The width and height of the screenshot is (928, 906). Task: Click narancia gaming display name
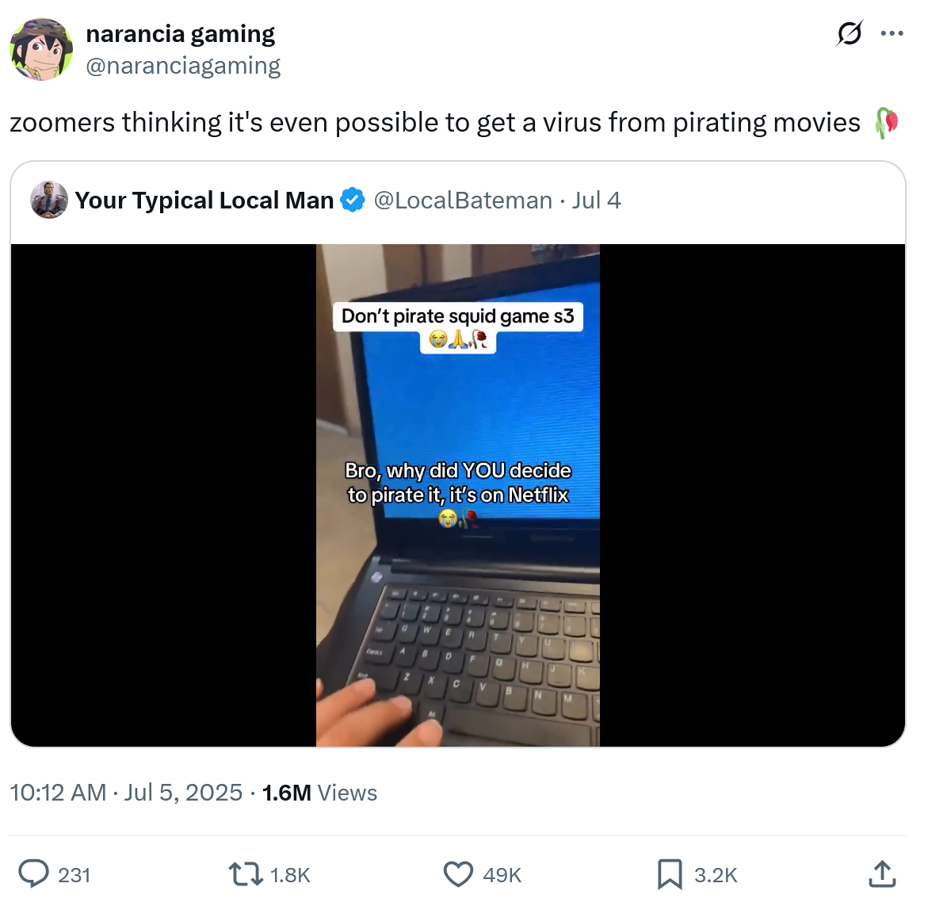pyautogui.click(x=181, y=34)
